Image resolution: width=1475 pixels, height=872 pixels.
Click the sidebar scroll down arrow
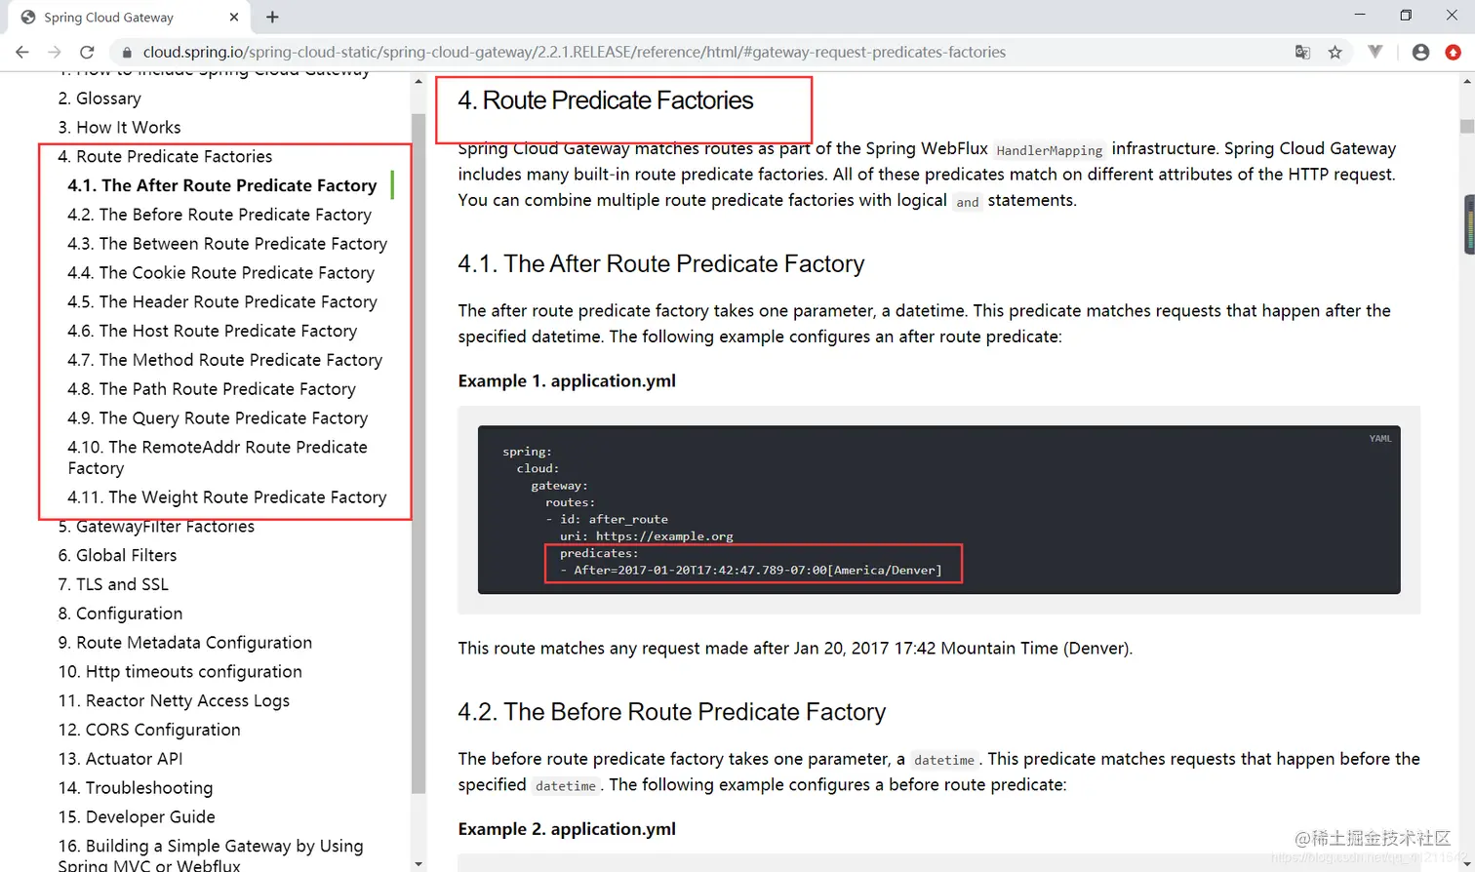419,863
